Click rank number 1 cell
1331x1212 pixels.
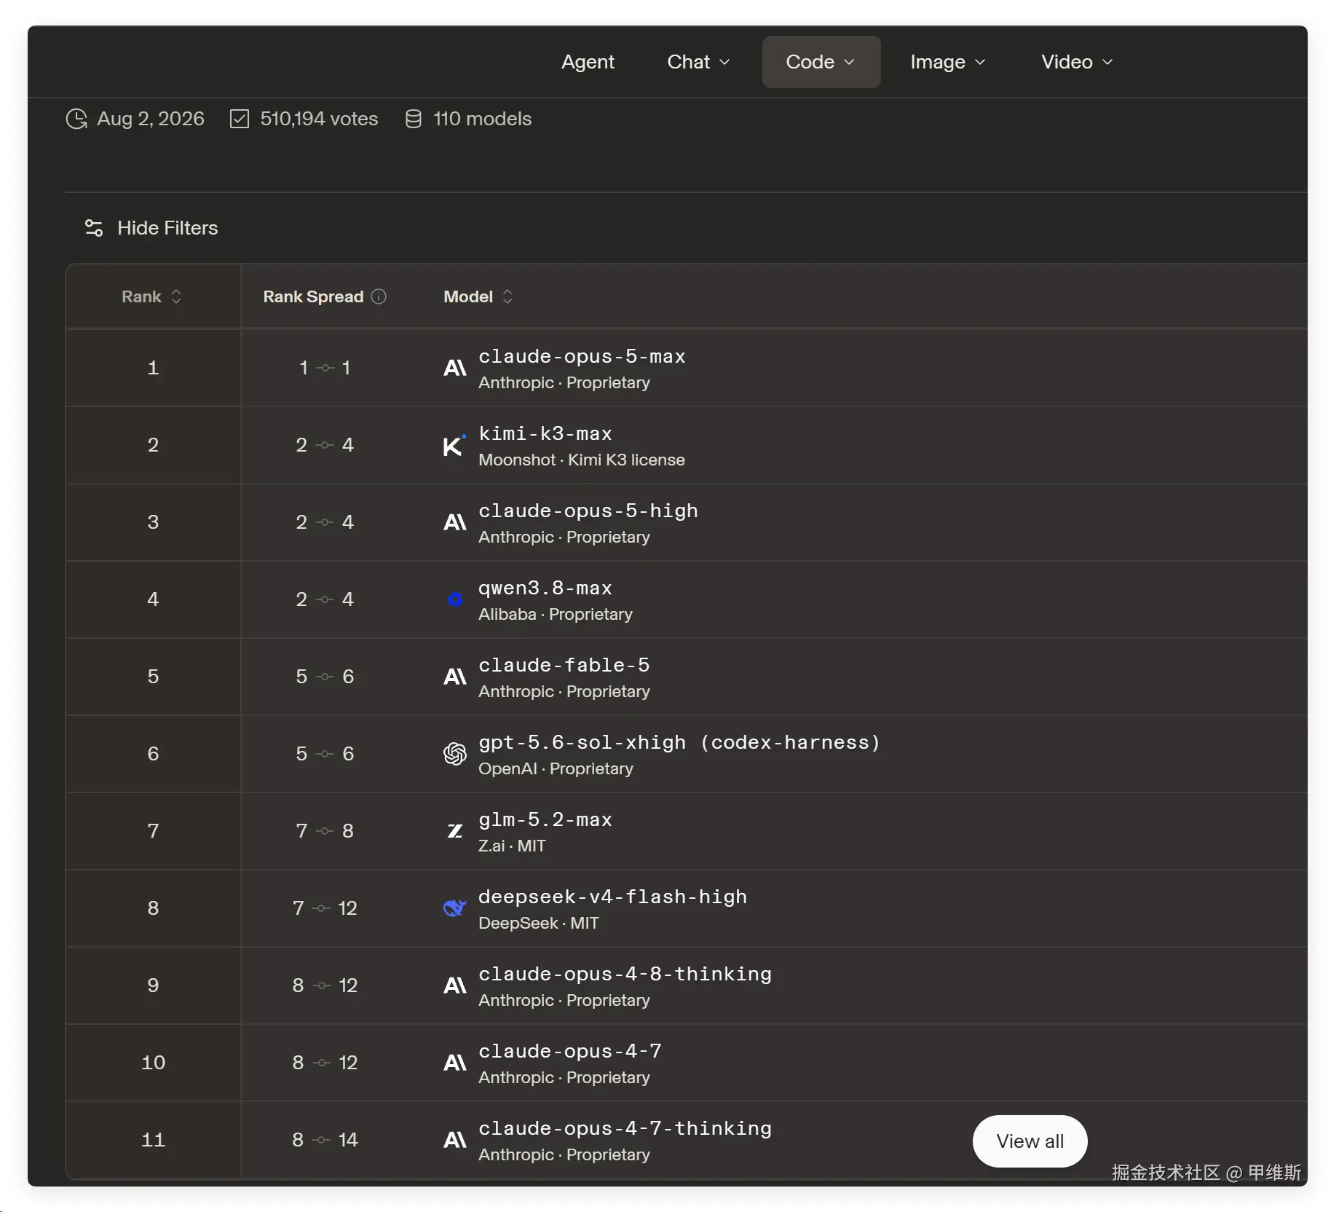153,368
